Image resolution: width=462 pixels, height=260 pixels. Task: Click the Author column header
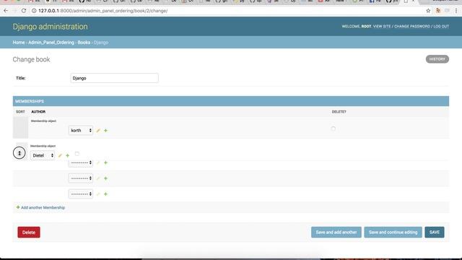point(38,112)
